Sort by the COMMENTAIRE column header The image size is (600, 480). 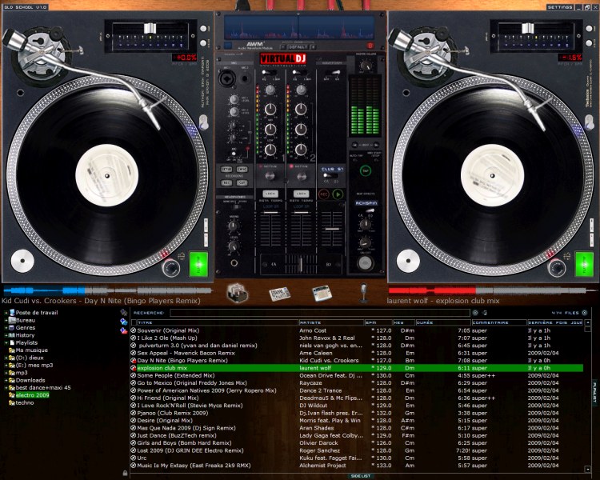click(x=499, y=322)
